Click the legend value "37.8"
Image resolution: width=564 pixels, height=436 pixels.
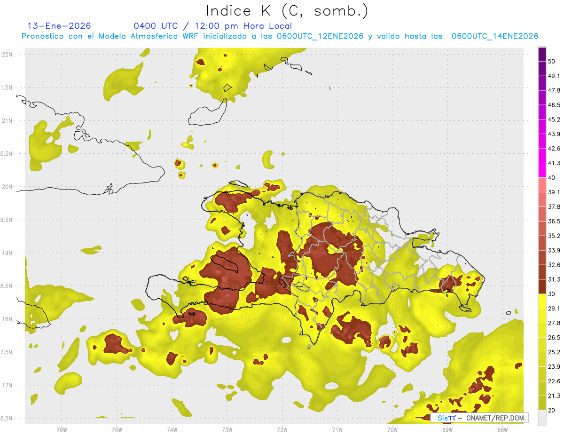(x=554, y=207)
